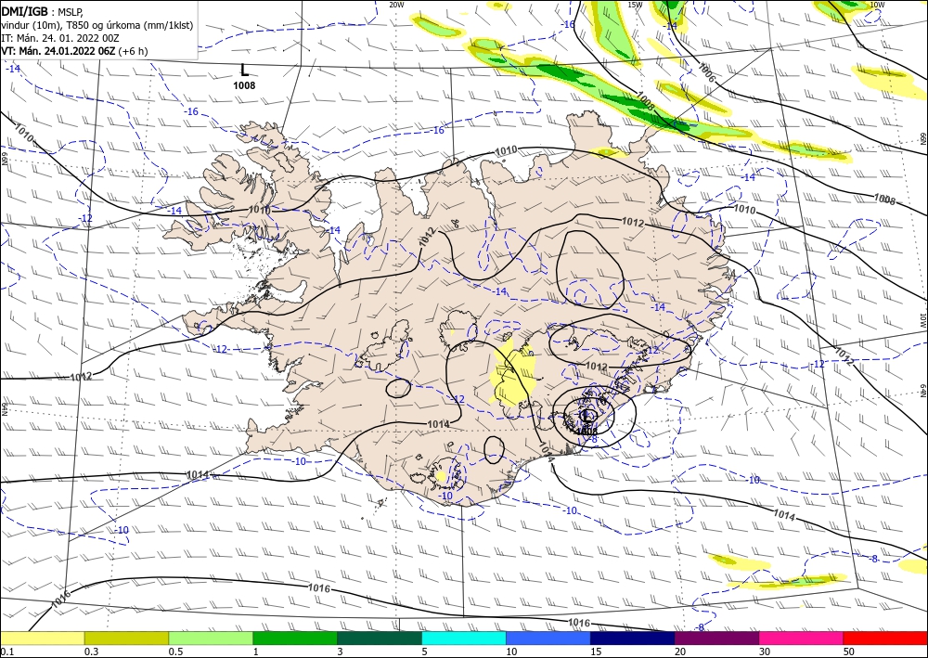
Task: Pick the navy 15–20 legend swatch
Action: tap(633, 638)
